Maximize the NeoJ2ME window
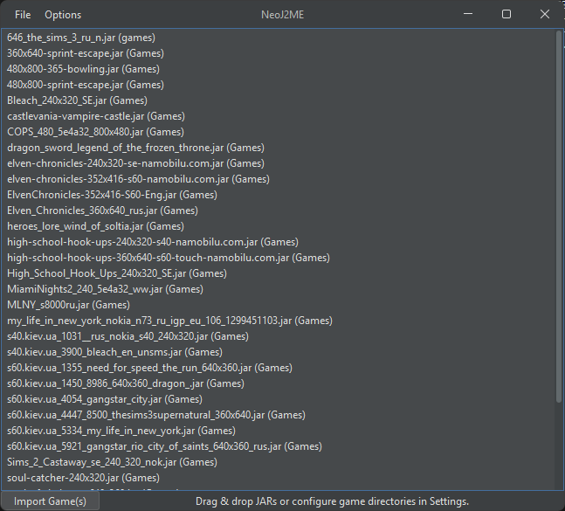 tap(506, 14)
